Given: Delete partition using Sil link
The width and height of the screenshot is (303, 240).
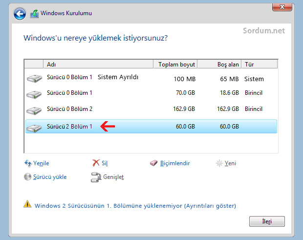Looking at the screenshot, I should click(x=105, y=163).
